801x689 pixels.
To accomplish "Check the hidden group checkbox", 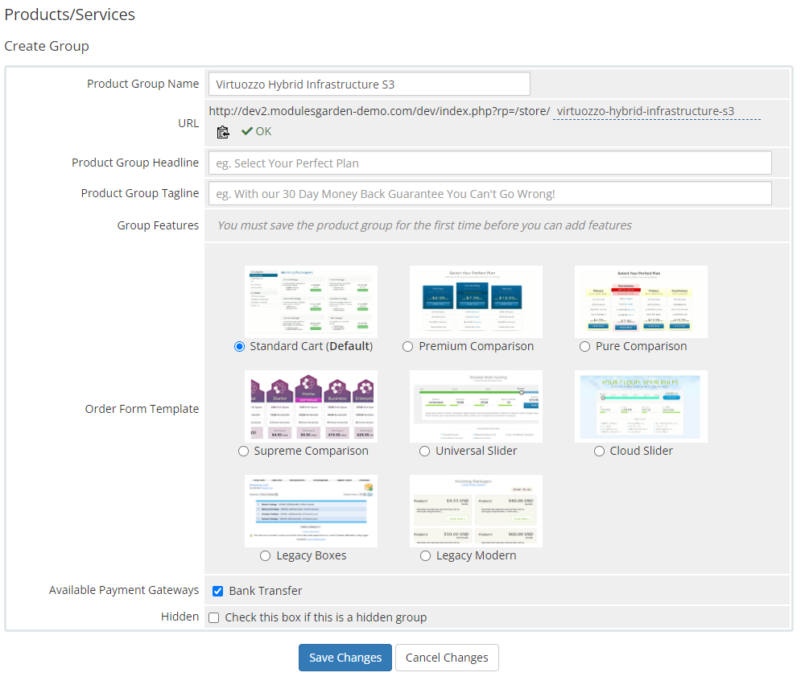I will 214,618.
